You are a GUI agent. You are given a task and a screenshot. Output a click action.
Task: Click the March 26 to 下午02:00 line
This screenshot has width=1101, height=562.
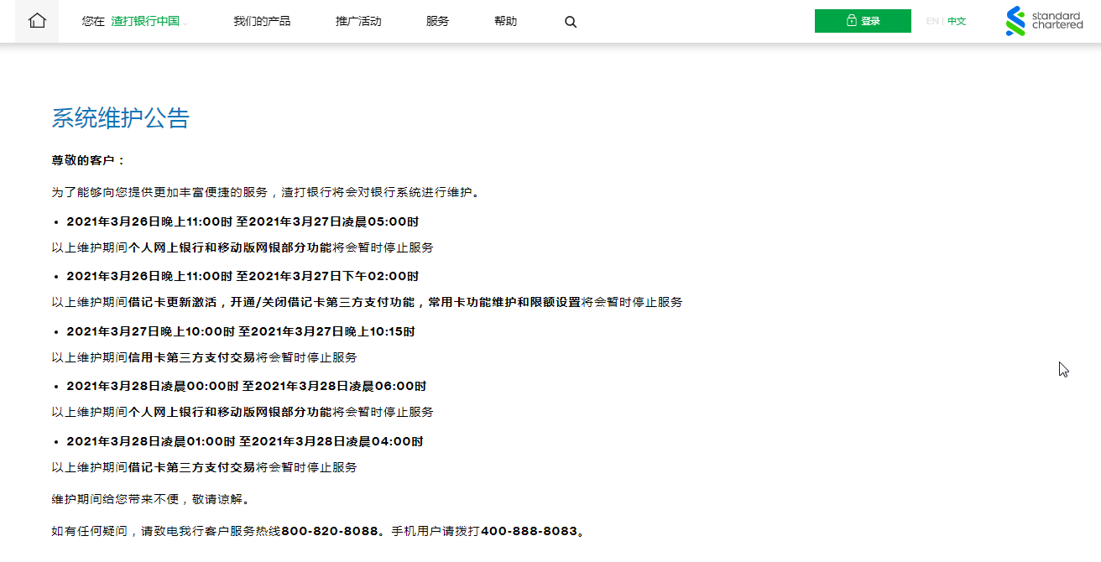(x=243, y=276)
